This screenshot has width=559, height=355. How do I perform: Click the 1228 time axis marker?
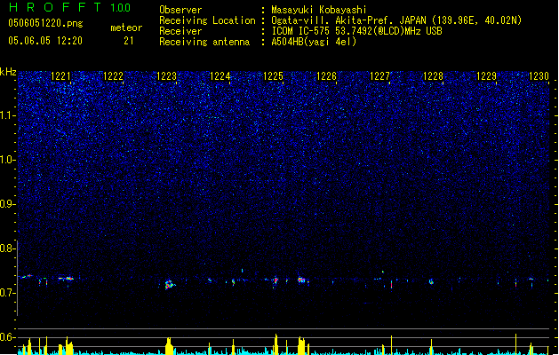[x=433, y=76]
